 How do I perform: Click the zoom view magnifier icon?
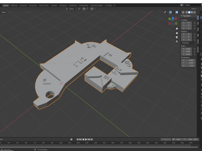coord(177,29)
